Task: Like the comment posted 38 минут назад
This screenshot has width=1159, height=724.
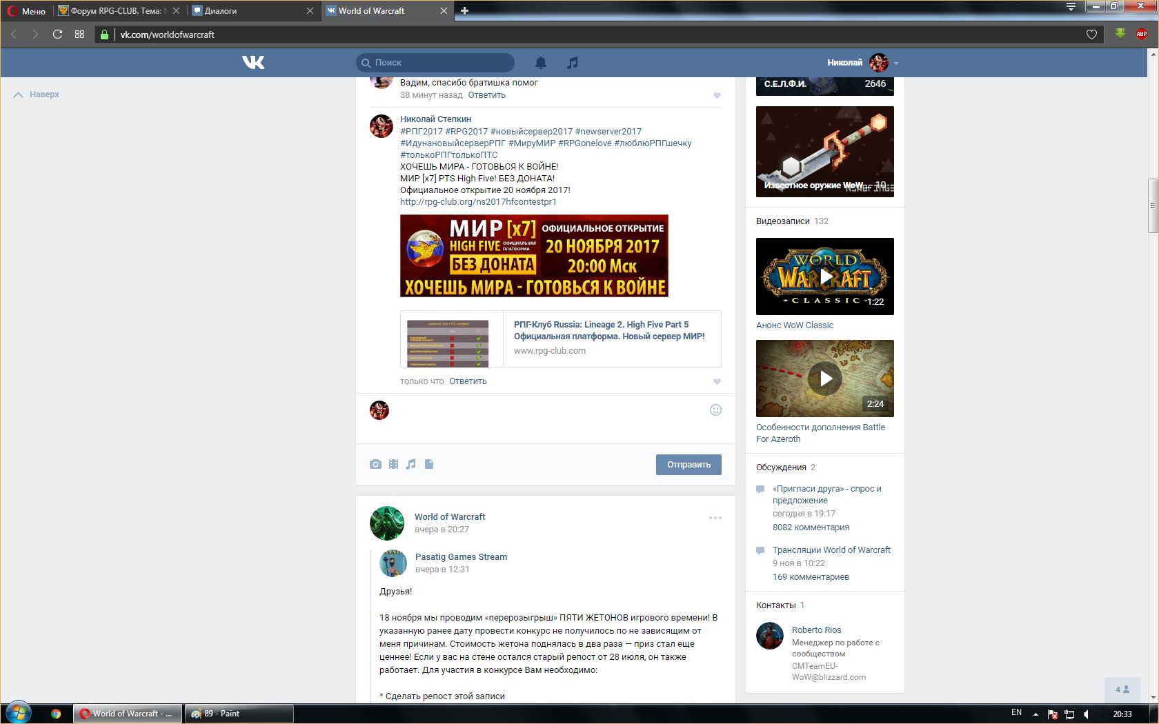Action: pos(717,96)
